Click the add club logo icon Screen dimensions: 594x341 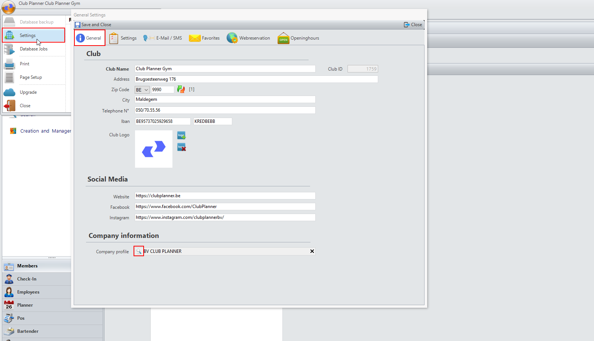click(x=181, y=136)
